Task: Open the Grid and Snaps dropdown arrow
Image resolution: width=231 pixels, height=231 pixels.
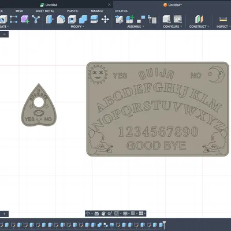Action: point(137,213)
